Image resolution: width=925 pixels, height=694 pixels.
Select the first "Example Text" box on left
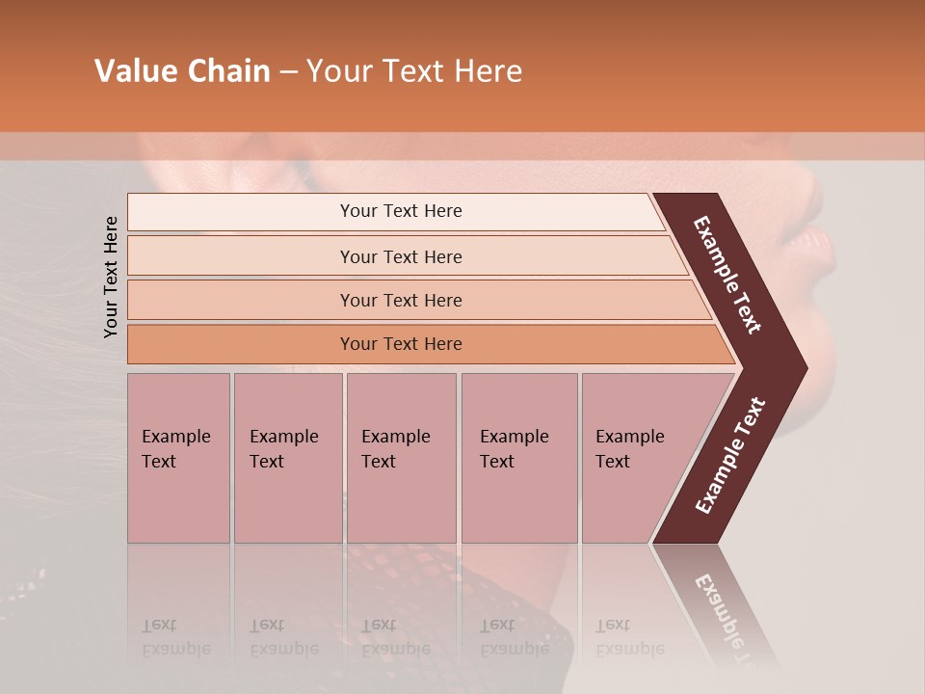pos(178,457)
